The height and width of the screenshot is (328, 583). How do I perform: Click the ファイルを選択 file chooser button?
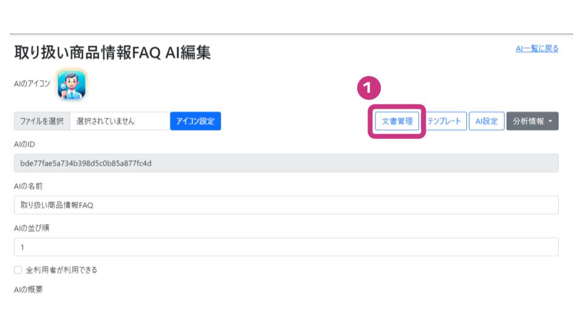pyautogui.click(x=42, y=121)
